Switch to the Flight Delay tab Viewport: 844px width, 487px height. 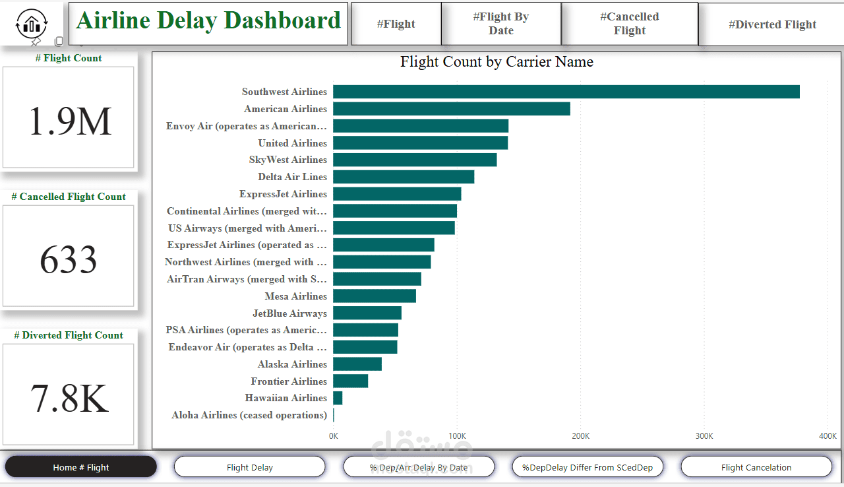[250, 467]
